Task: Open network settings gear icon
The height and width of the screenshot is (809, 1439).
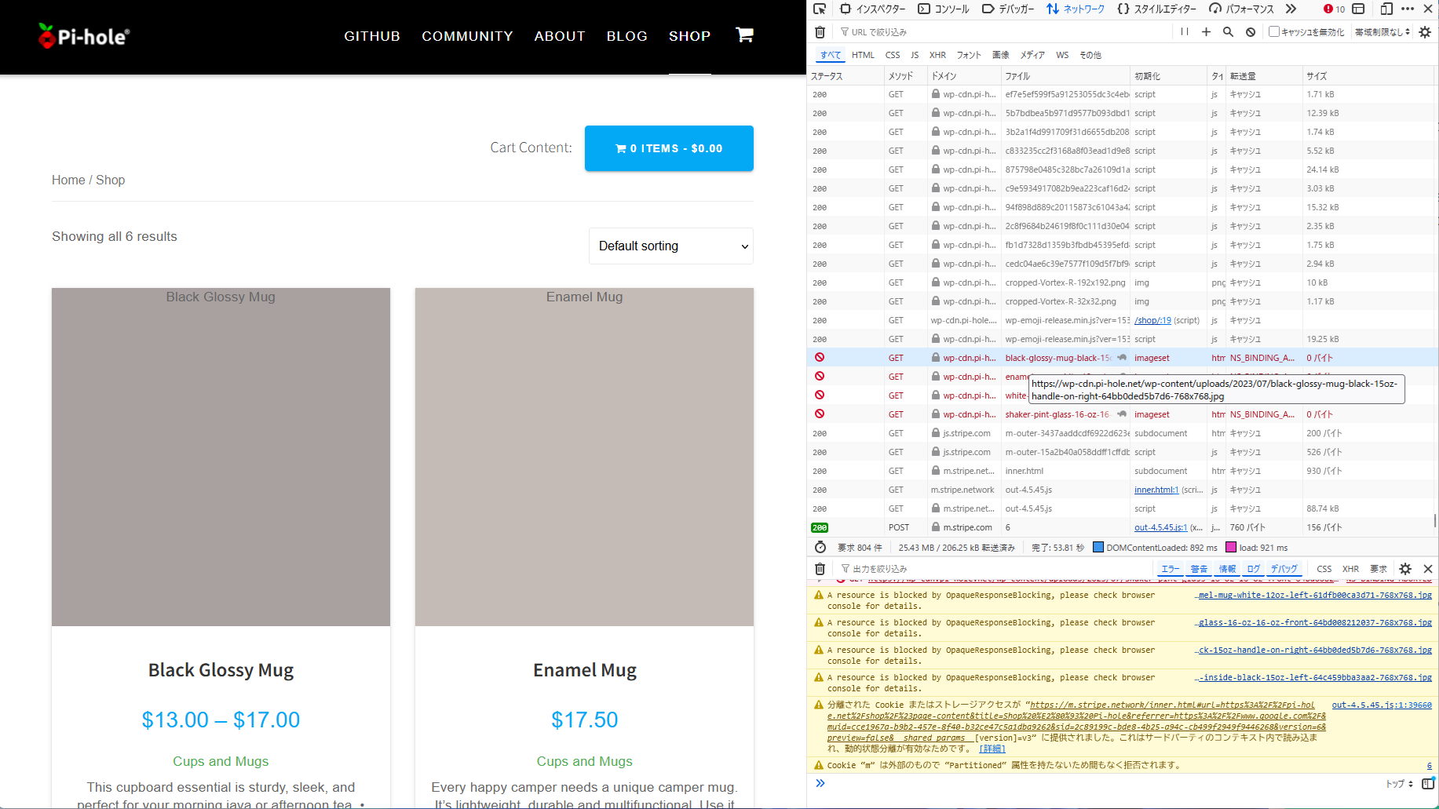Action: pos(1425,32)
